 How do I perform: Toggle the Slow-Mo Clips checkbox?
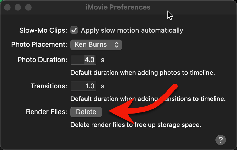74,30
